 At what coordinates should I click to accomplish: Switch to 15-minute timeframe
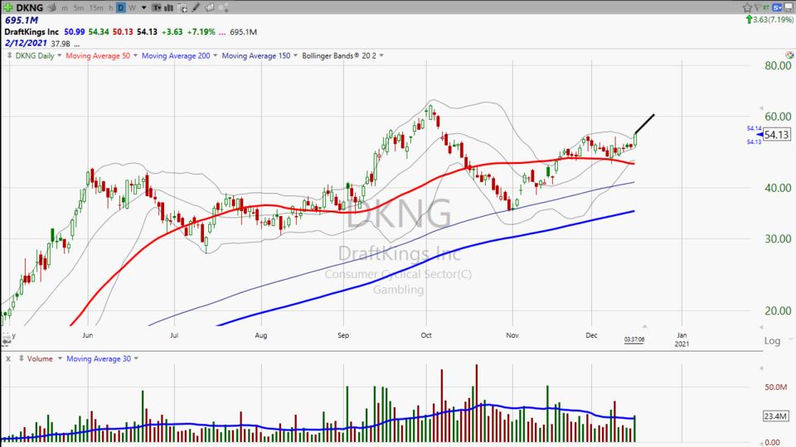point(96,8)
